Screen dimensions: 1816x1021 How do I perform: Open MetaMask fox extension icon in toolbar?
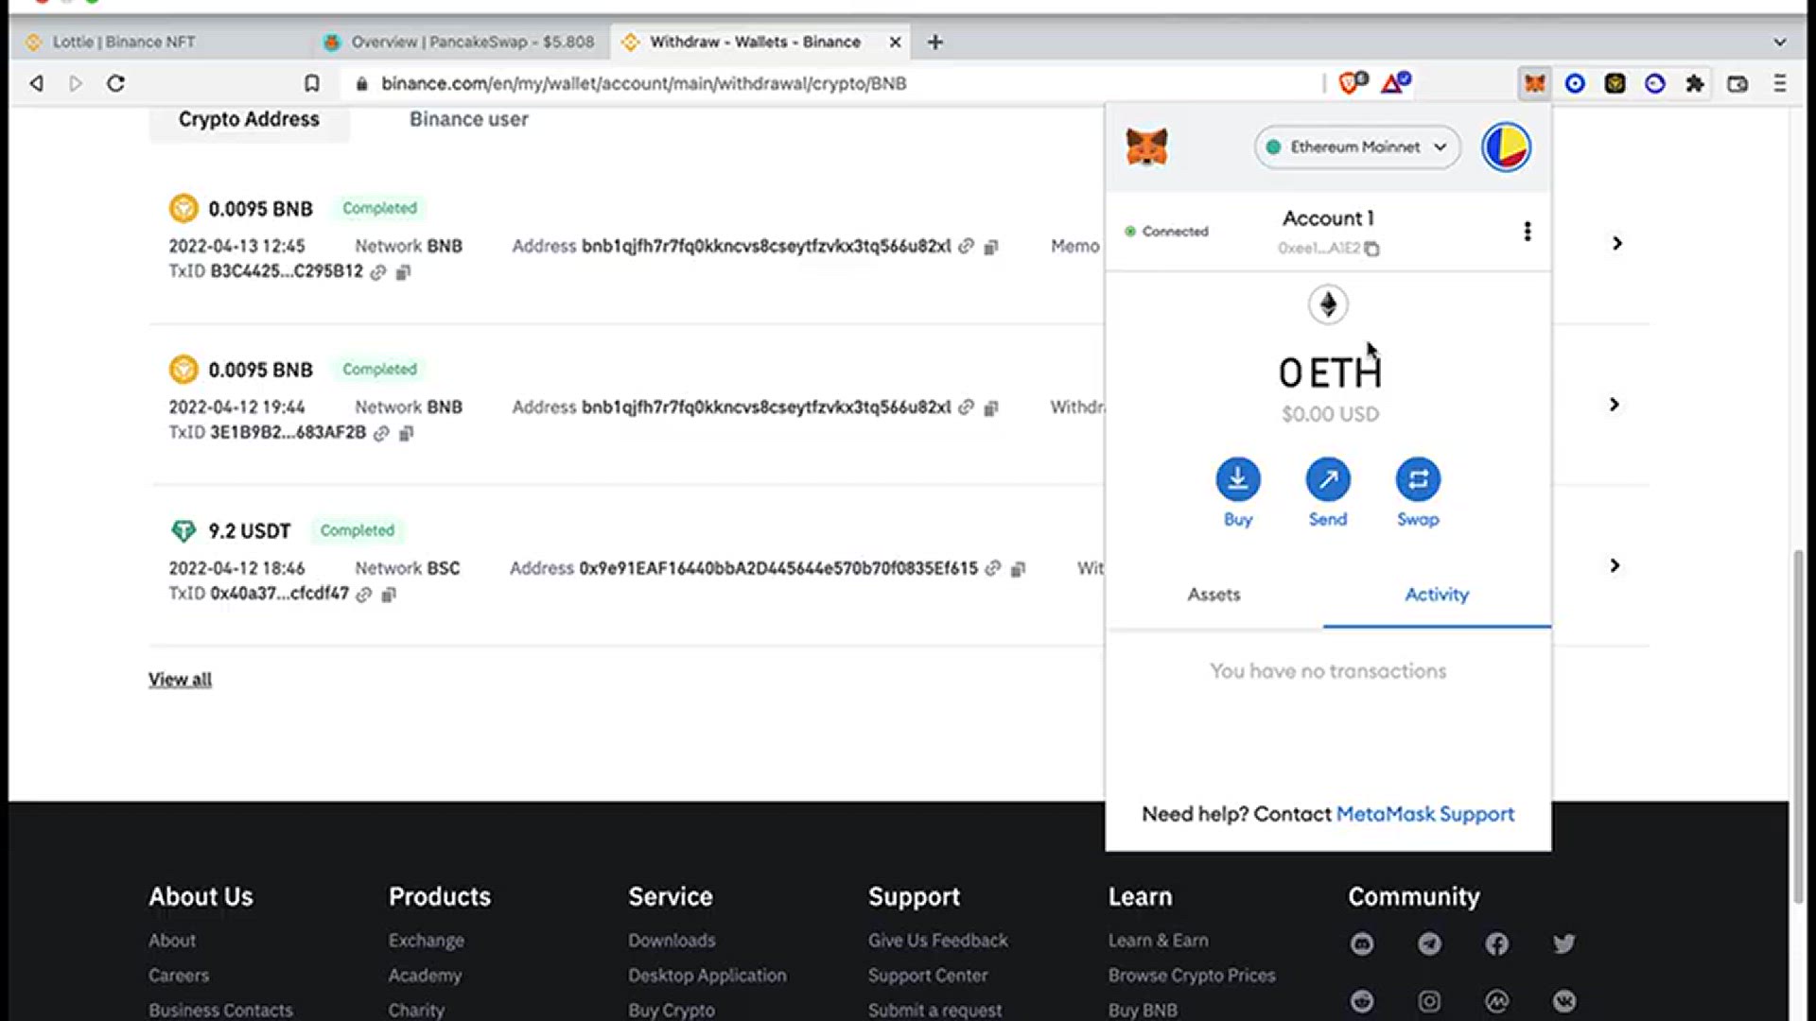(x=1534, y=83)
